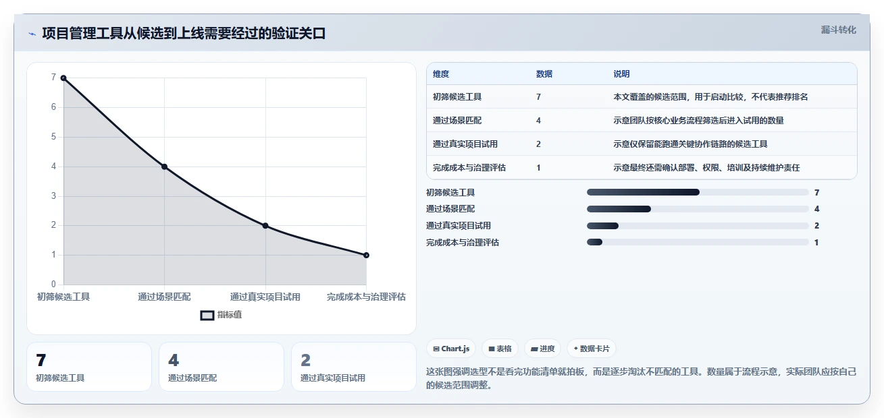Click the 通过场景匹配 progress bar
This screenshot has height=418, width=884.
pyautogui.click(x=698, y=209)
